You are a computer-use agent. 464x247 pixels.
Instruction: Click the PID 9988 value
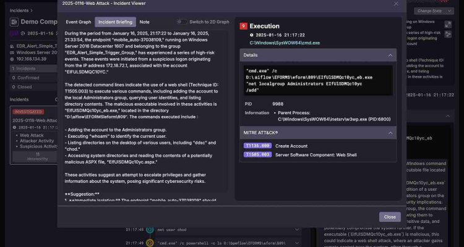278,104
